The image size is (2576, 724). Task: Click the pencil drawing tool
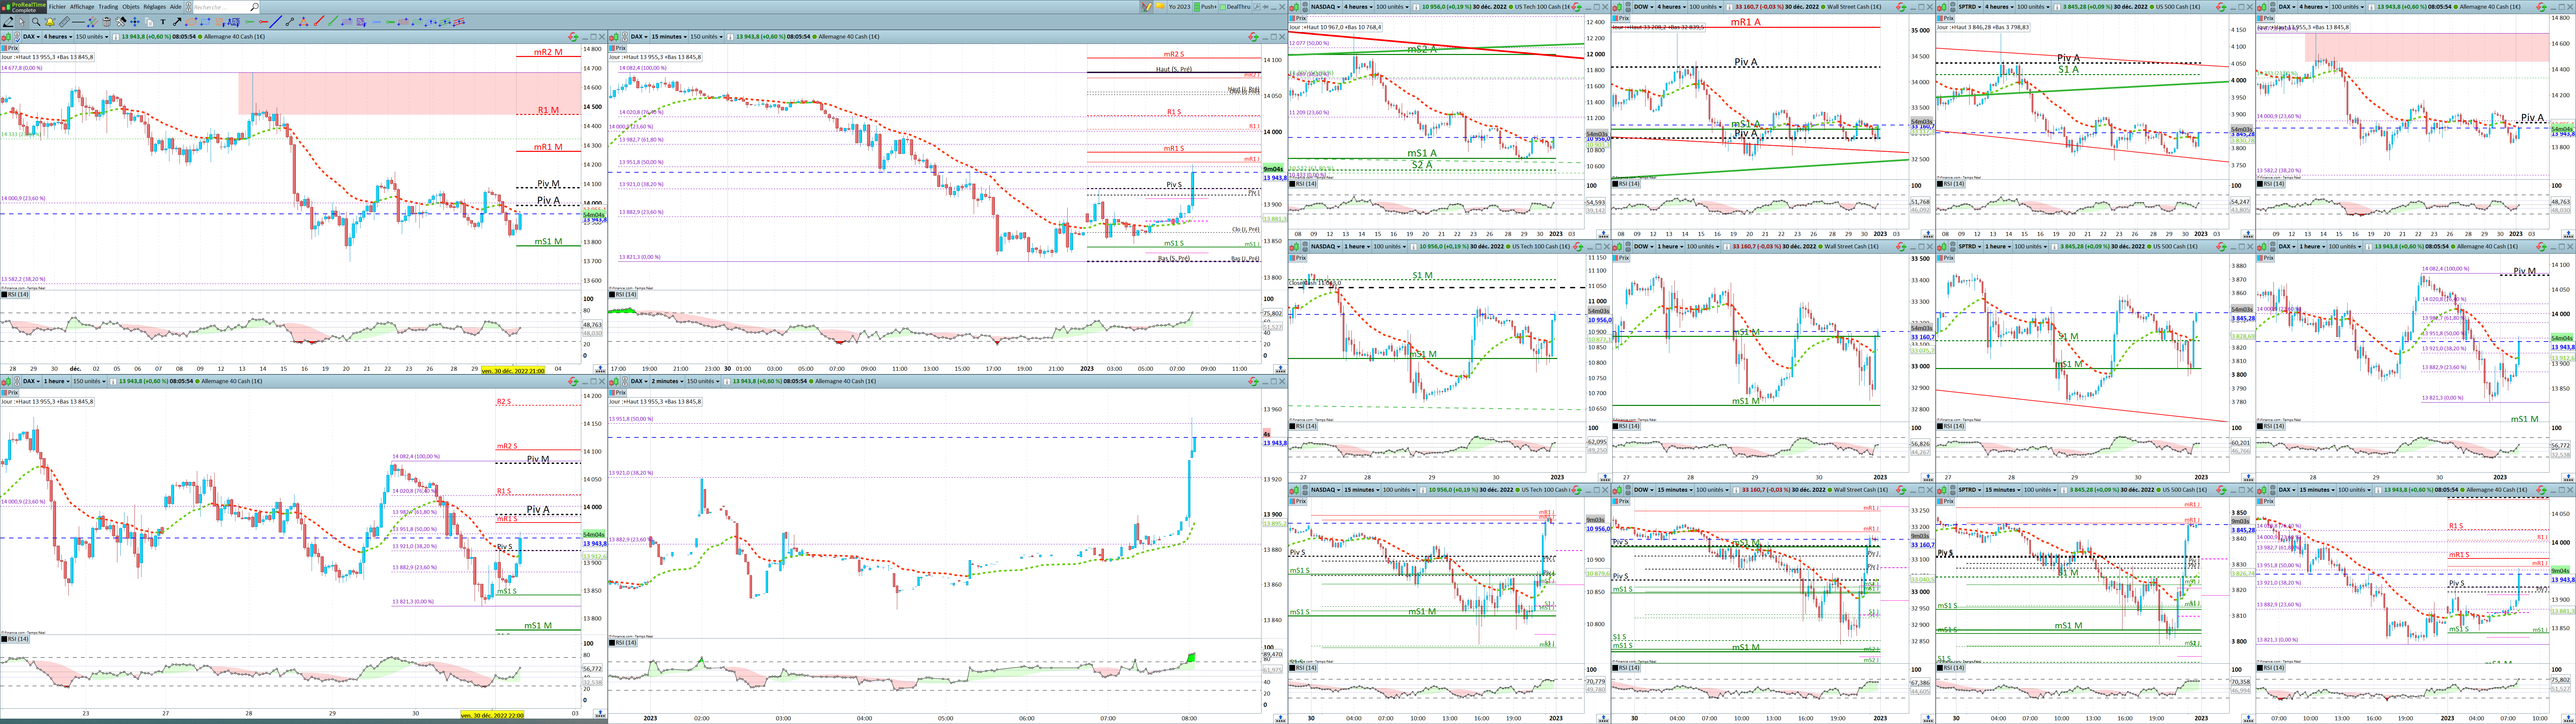8,22
